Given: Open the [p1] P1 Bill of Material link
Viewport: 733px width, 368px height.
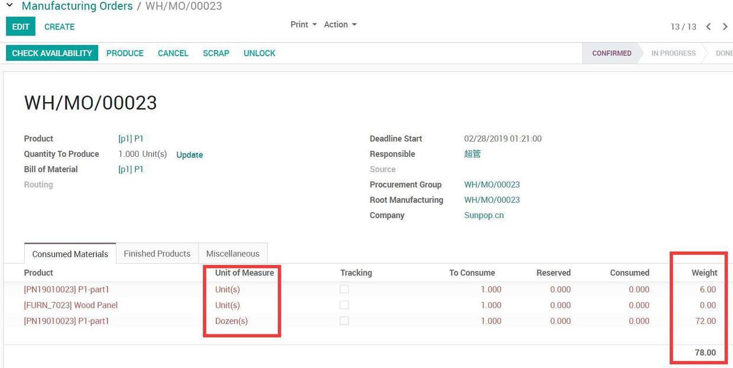Looking at the screenshot, I should (x=131, y=169).
